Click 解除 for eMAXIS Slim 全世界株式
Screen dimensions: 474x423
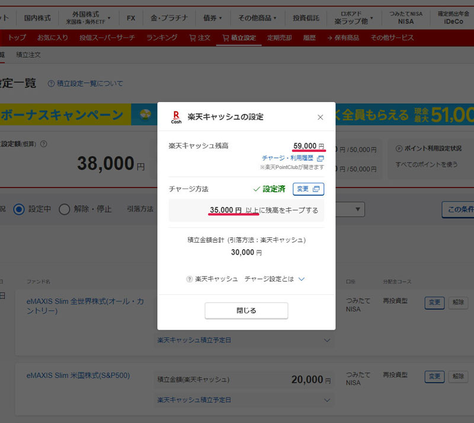(457, 303)
